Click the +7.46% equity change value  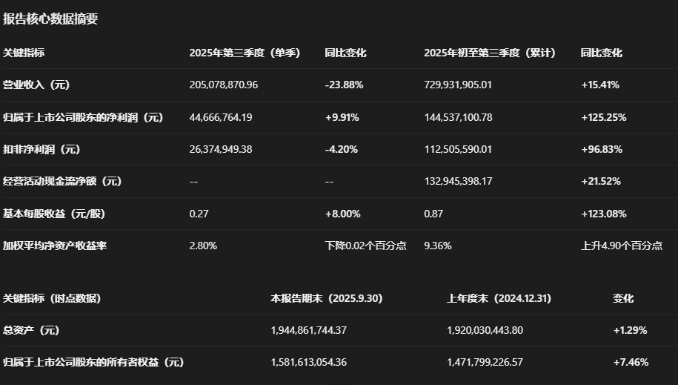point(631,362)
